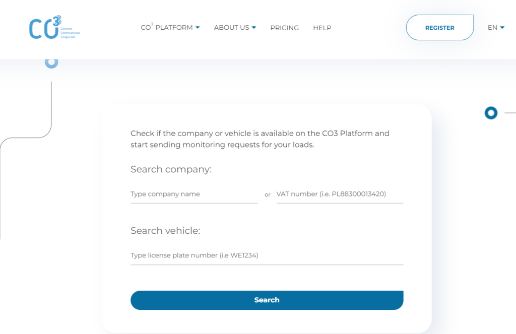Screen dimensions: 516x334
Task: Click the light blue ring marker under the logo
Action: point(51,62)
